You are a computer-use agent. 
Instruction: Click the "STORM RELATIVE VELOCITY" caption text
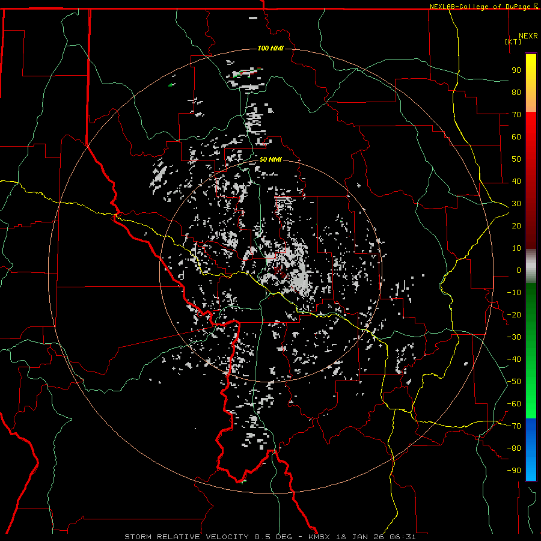(186, 537)
